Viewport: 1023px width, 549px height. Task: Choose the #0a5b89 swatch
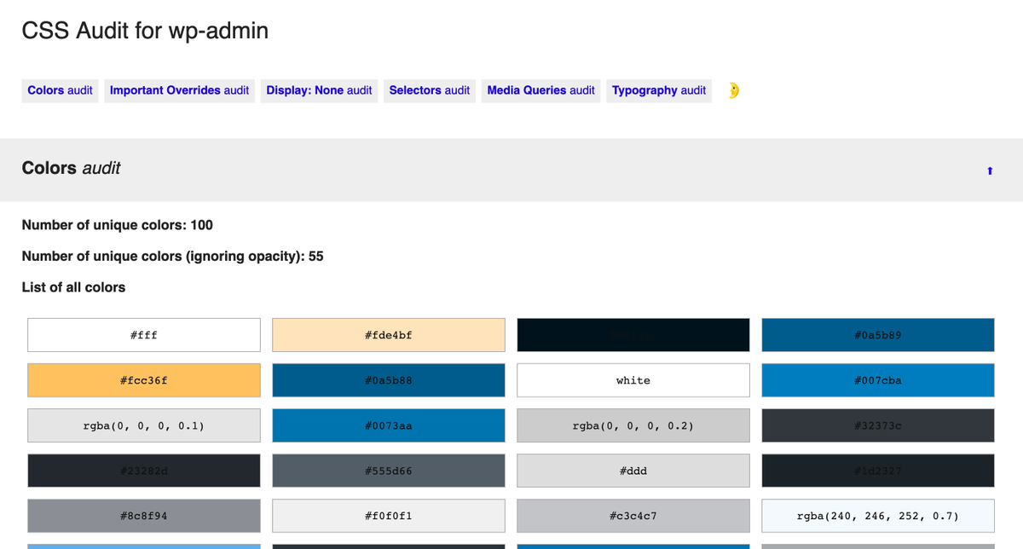878,335
